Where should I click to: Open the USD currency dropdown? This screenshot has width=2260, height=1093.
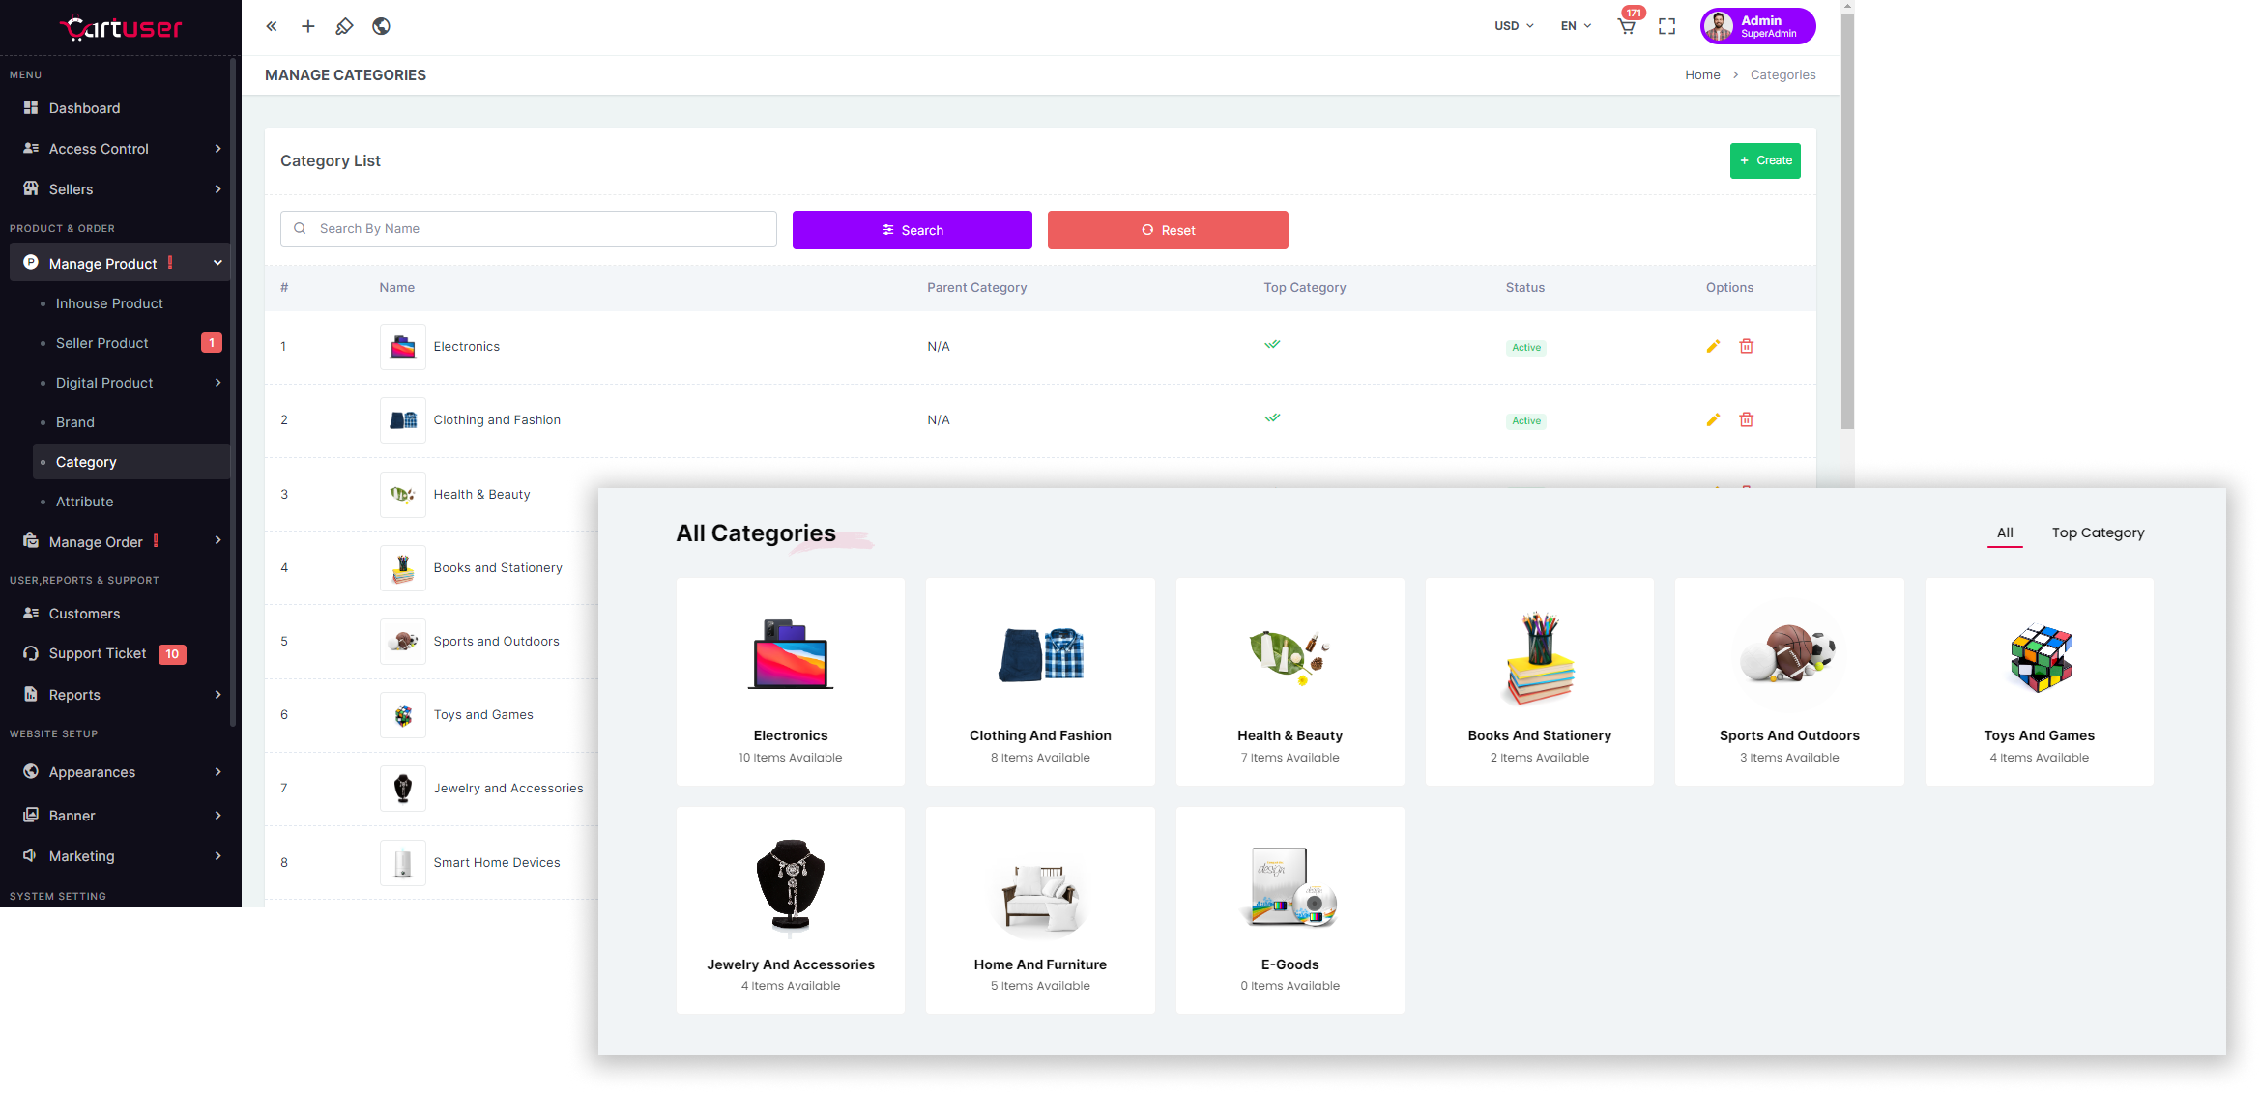point(1514,26)
